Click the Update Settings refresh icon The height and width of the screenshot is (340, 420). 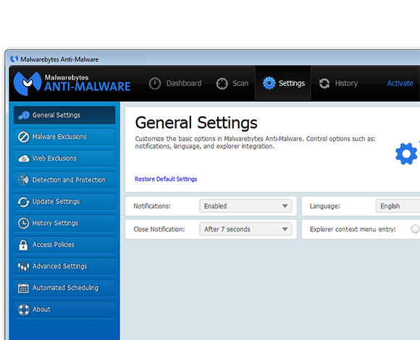point(24,202)
